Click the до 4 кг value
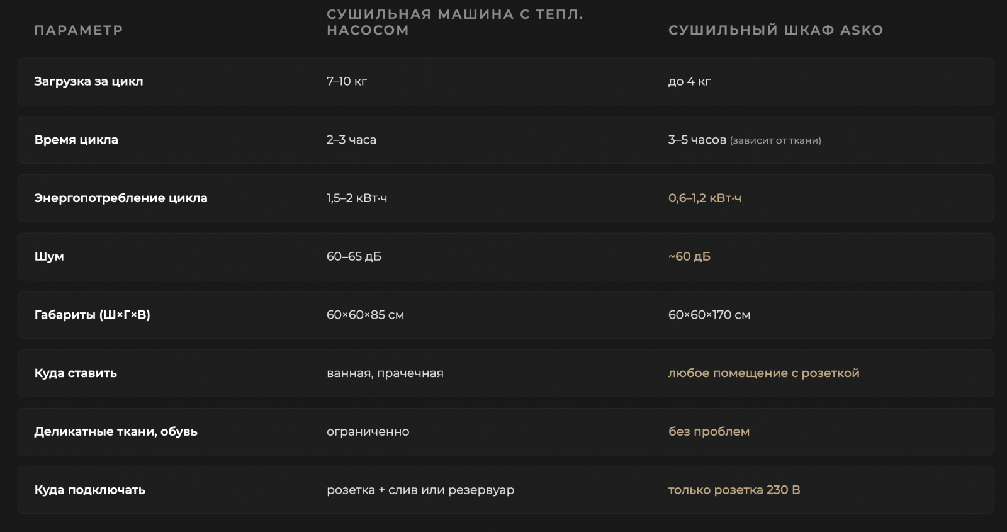1007x532 pixels. point(689,81)
